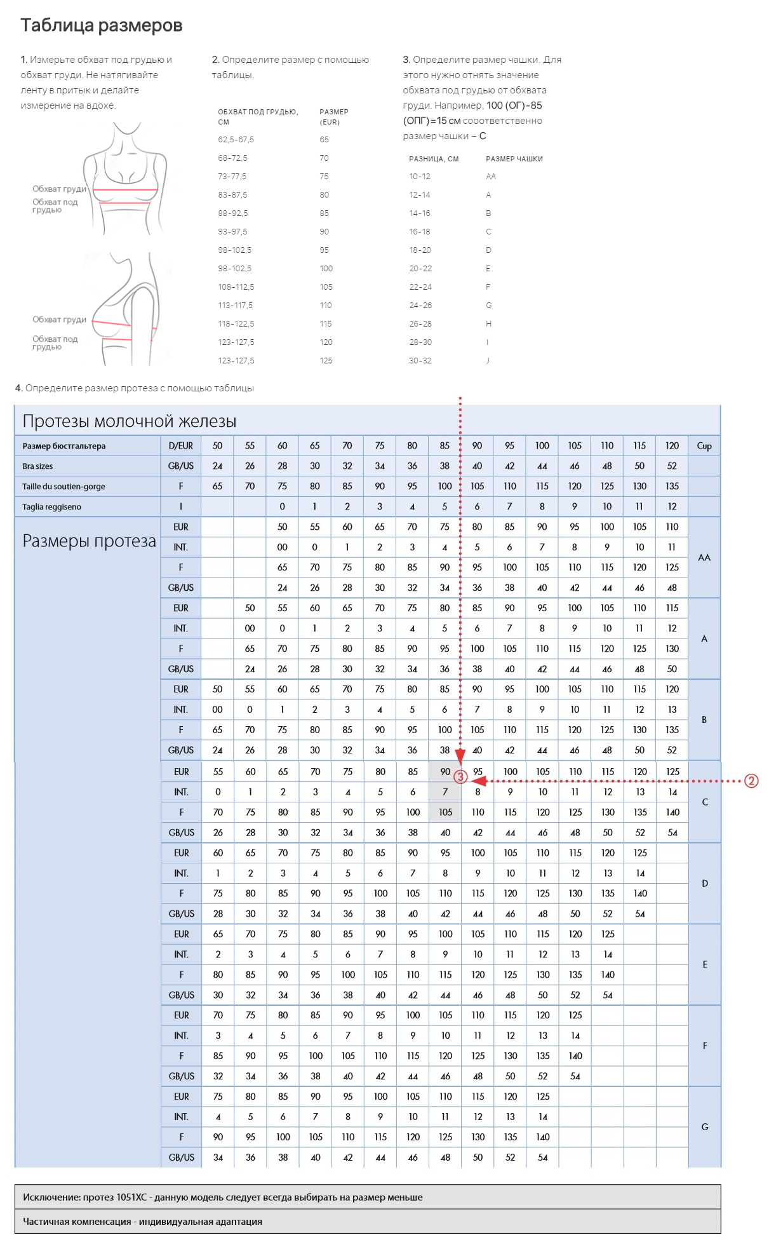Click the "Taille du soutien-gorge" row label
Image resolution: width=769 pixels, height=1242 pixels.
(64, 487)
